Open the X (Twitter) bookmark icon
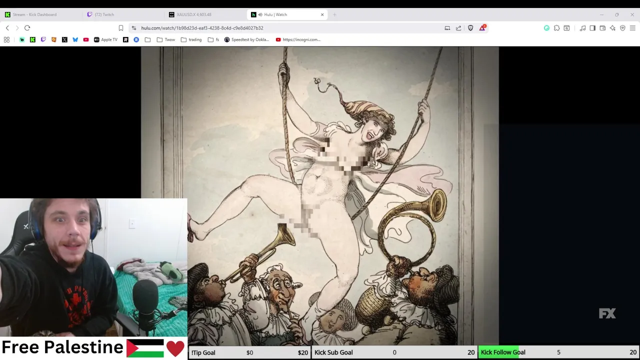 coord(64,39)
